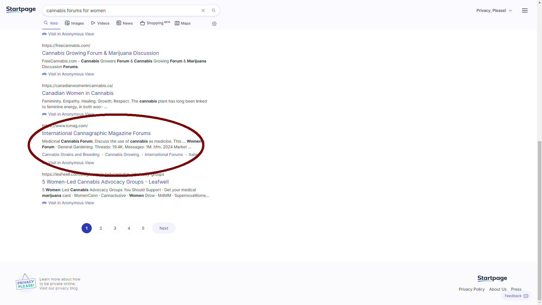The width and height of the screenshot is (542, 305).
Task: Click the footer Startpage logo
Action: pyautogui.click(x=492, y=278)
